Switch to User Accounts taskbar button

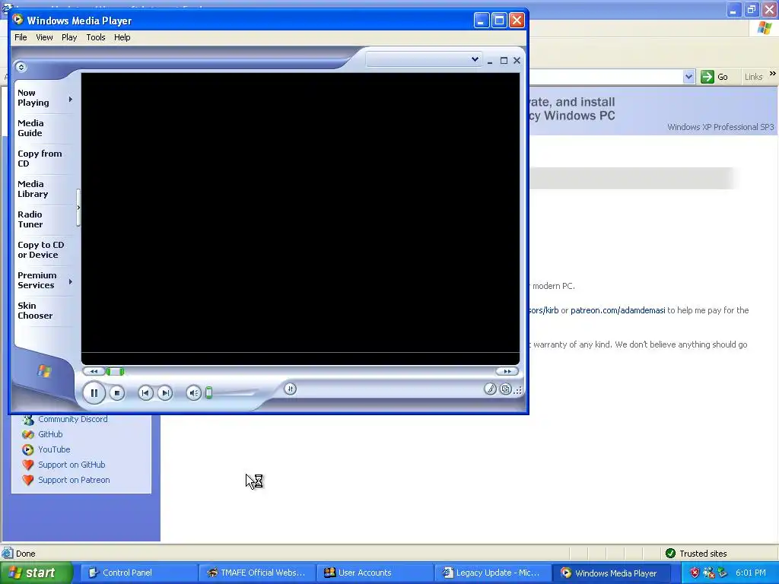(x=374, y=573)
